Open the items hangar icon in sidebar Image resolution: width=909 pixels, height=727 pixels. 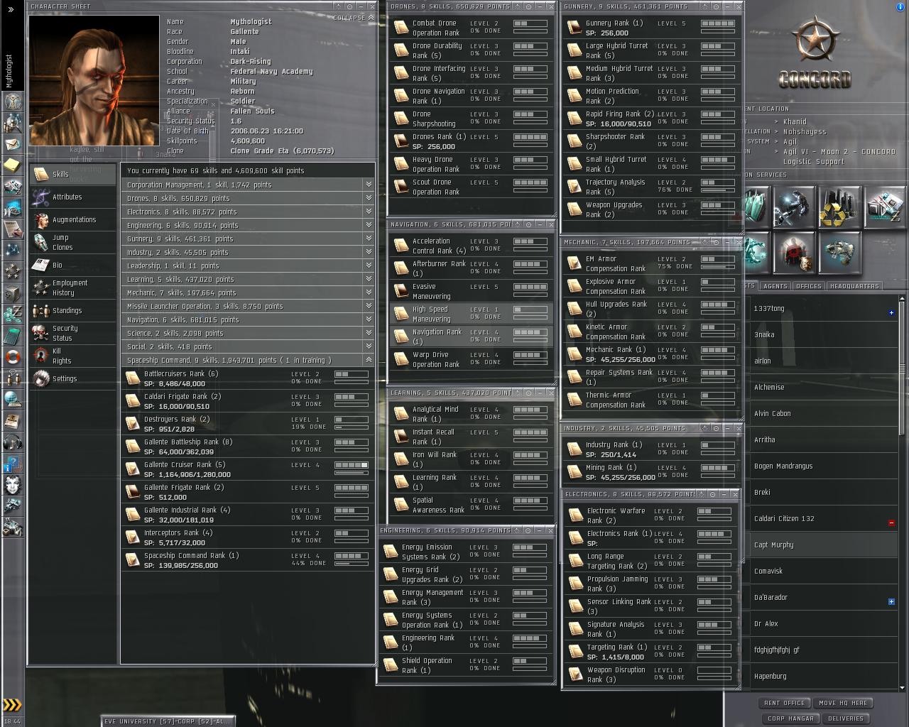tap(12, 528)
